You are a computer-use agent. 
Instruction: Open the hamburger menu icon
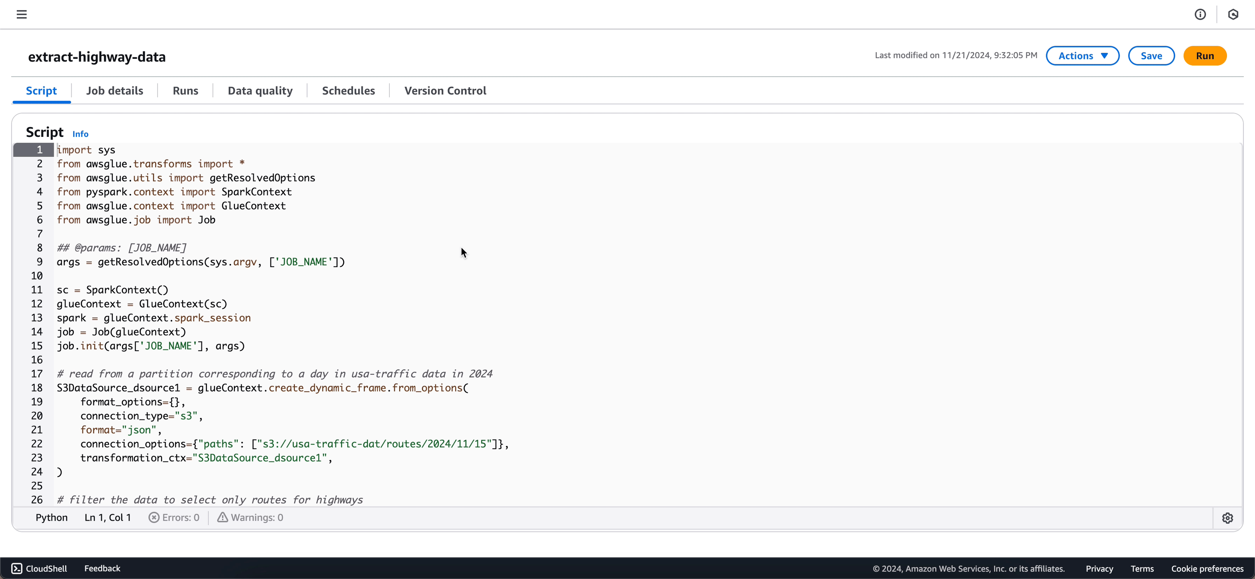click(22, 14)
